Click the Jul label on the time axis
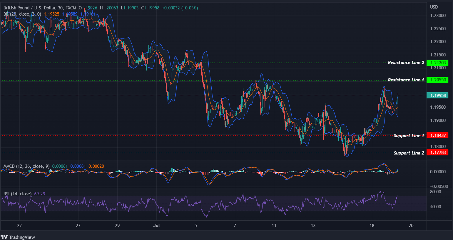Viewport: 453px width, 240px height. pos(156,226)
